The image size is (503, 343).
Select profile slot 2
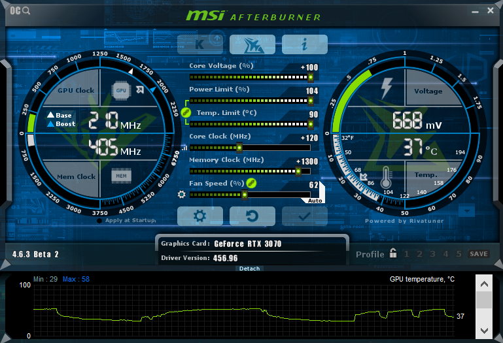coord(419,254)
